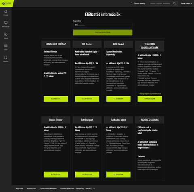Click KIPRÓBÁLOM under Tematikus Sportcsatornák
This screenshot has height=192, width=194.
pyautogui.click(x=150, y=99)
